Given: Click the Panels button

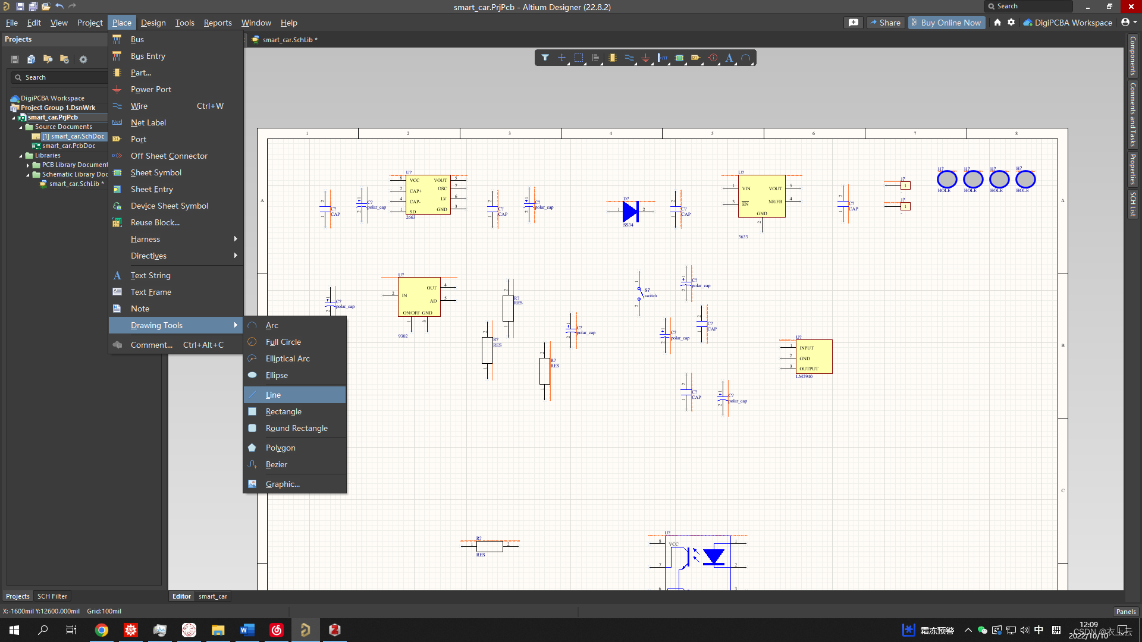Looking at the screenshot, I should coord(1125,611).
